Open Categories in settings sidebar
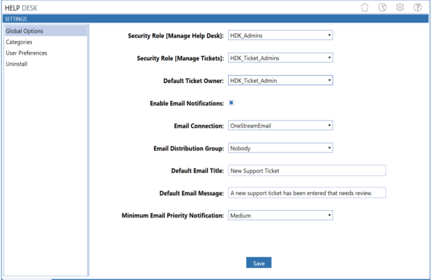Viewport: 431px width, 280px height. coord(19,42)
